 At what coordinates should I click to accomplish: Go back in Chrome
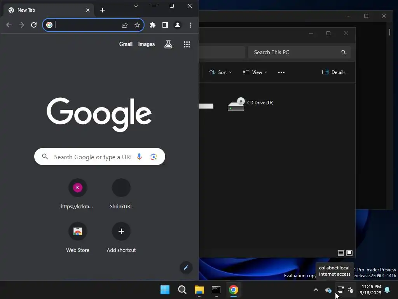(9, 25)
